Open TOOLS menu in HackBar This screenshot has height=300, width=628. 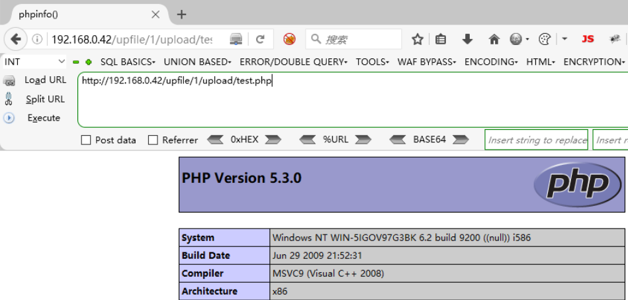pyautogui.click(x=373, y=62)
